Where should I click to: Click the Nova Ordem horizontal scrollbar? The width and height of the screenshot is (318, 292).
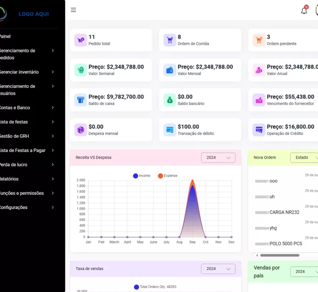click(x=280, y=255)
